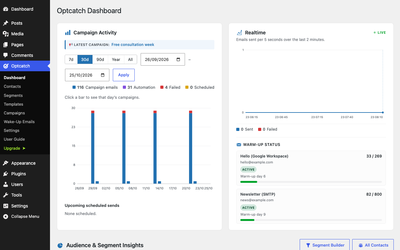The image size is (400, 250).
Task: Open calendar picker for 26/09/2026 date
Action: (x=178, y=59)
